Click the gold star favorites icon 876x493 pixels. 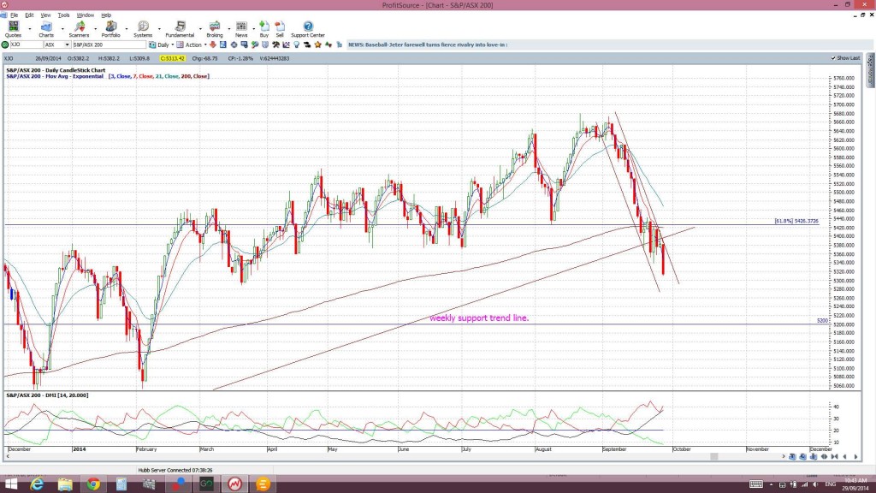[x=318, y=45]
